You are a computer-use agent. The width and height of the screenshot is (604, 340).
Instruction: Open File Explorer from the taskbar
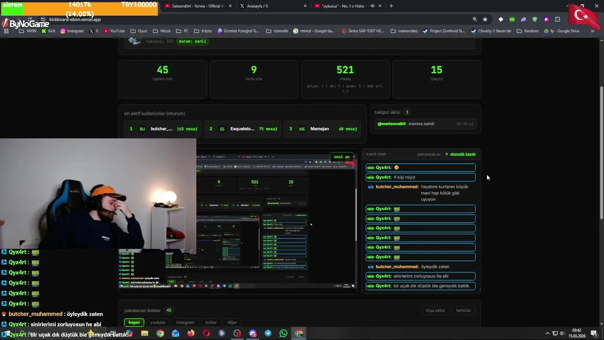coord(144,333)
